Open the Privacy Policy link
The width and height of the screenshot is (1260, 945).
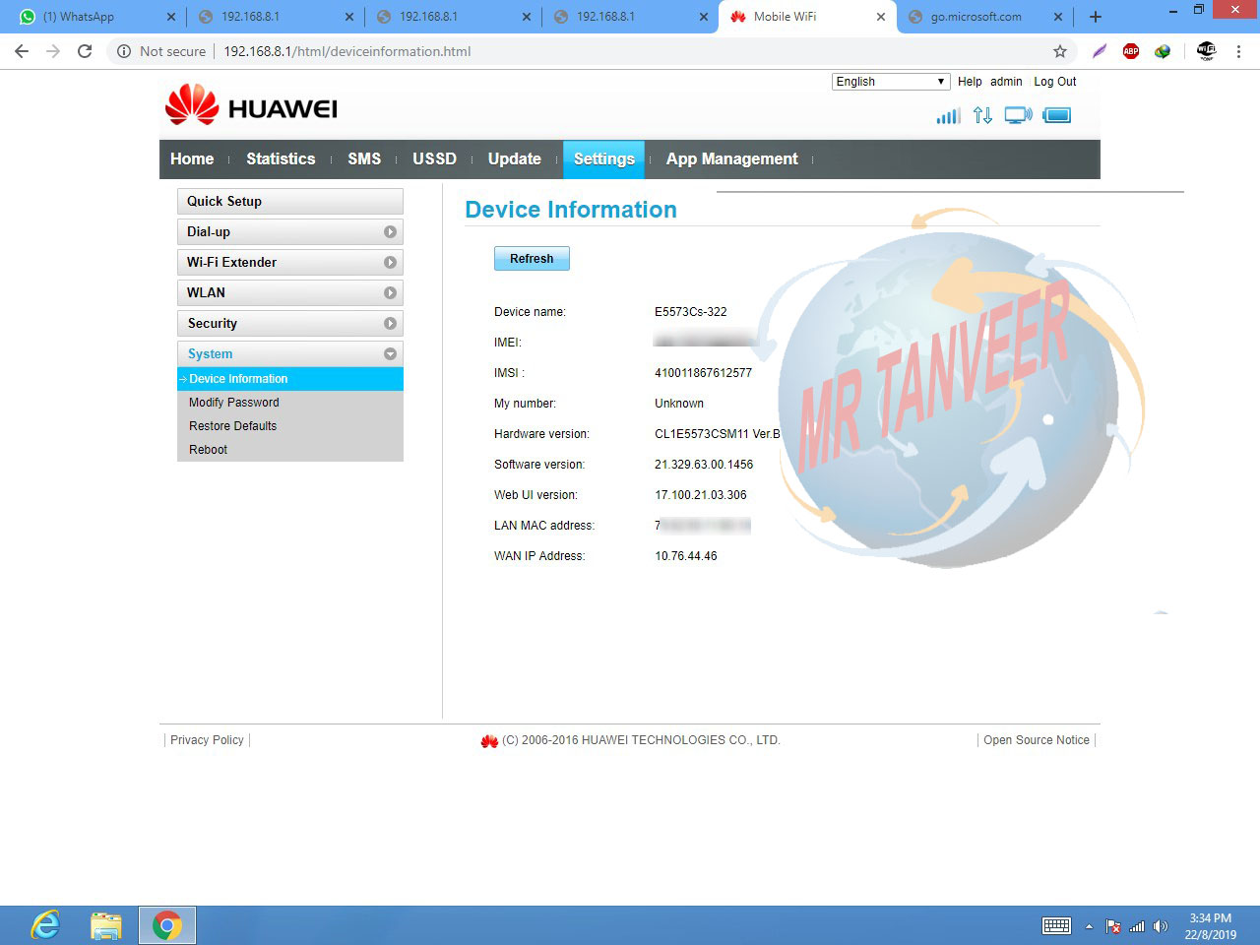tap(207, 740)
